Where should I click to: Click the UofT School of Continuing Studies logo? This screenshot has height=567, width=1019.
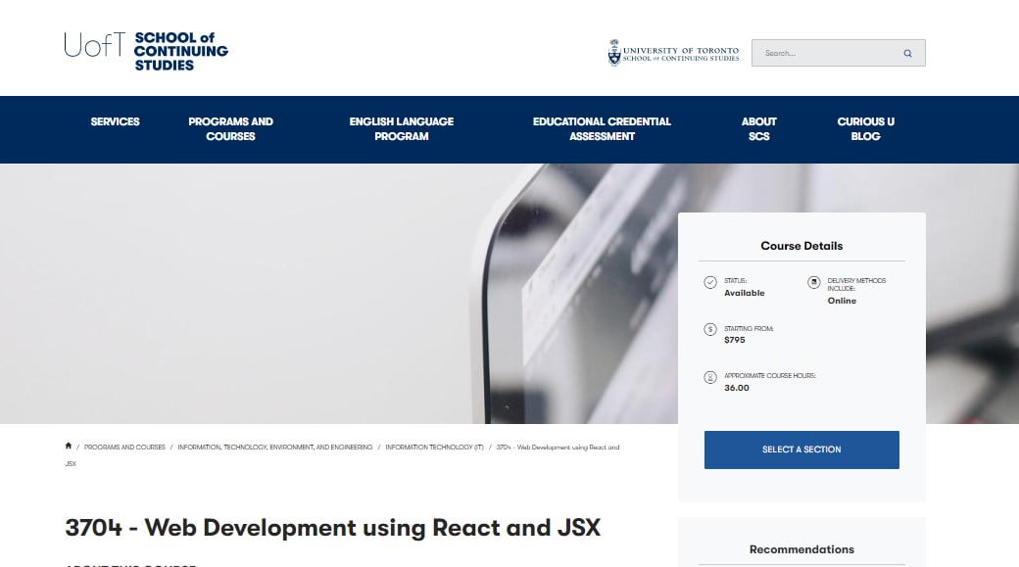[x=146, y=51]
